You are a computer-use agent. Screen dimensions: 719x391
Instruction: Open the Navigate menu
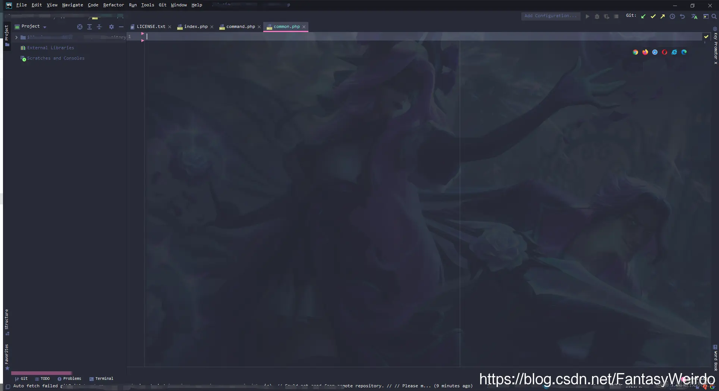click(x=72, y=5)
